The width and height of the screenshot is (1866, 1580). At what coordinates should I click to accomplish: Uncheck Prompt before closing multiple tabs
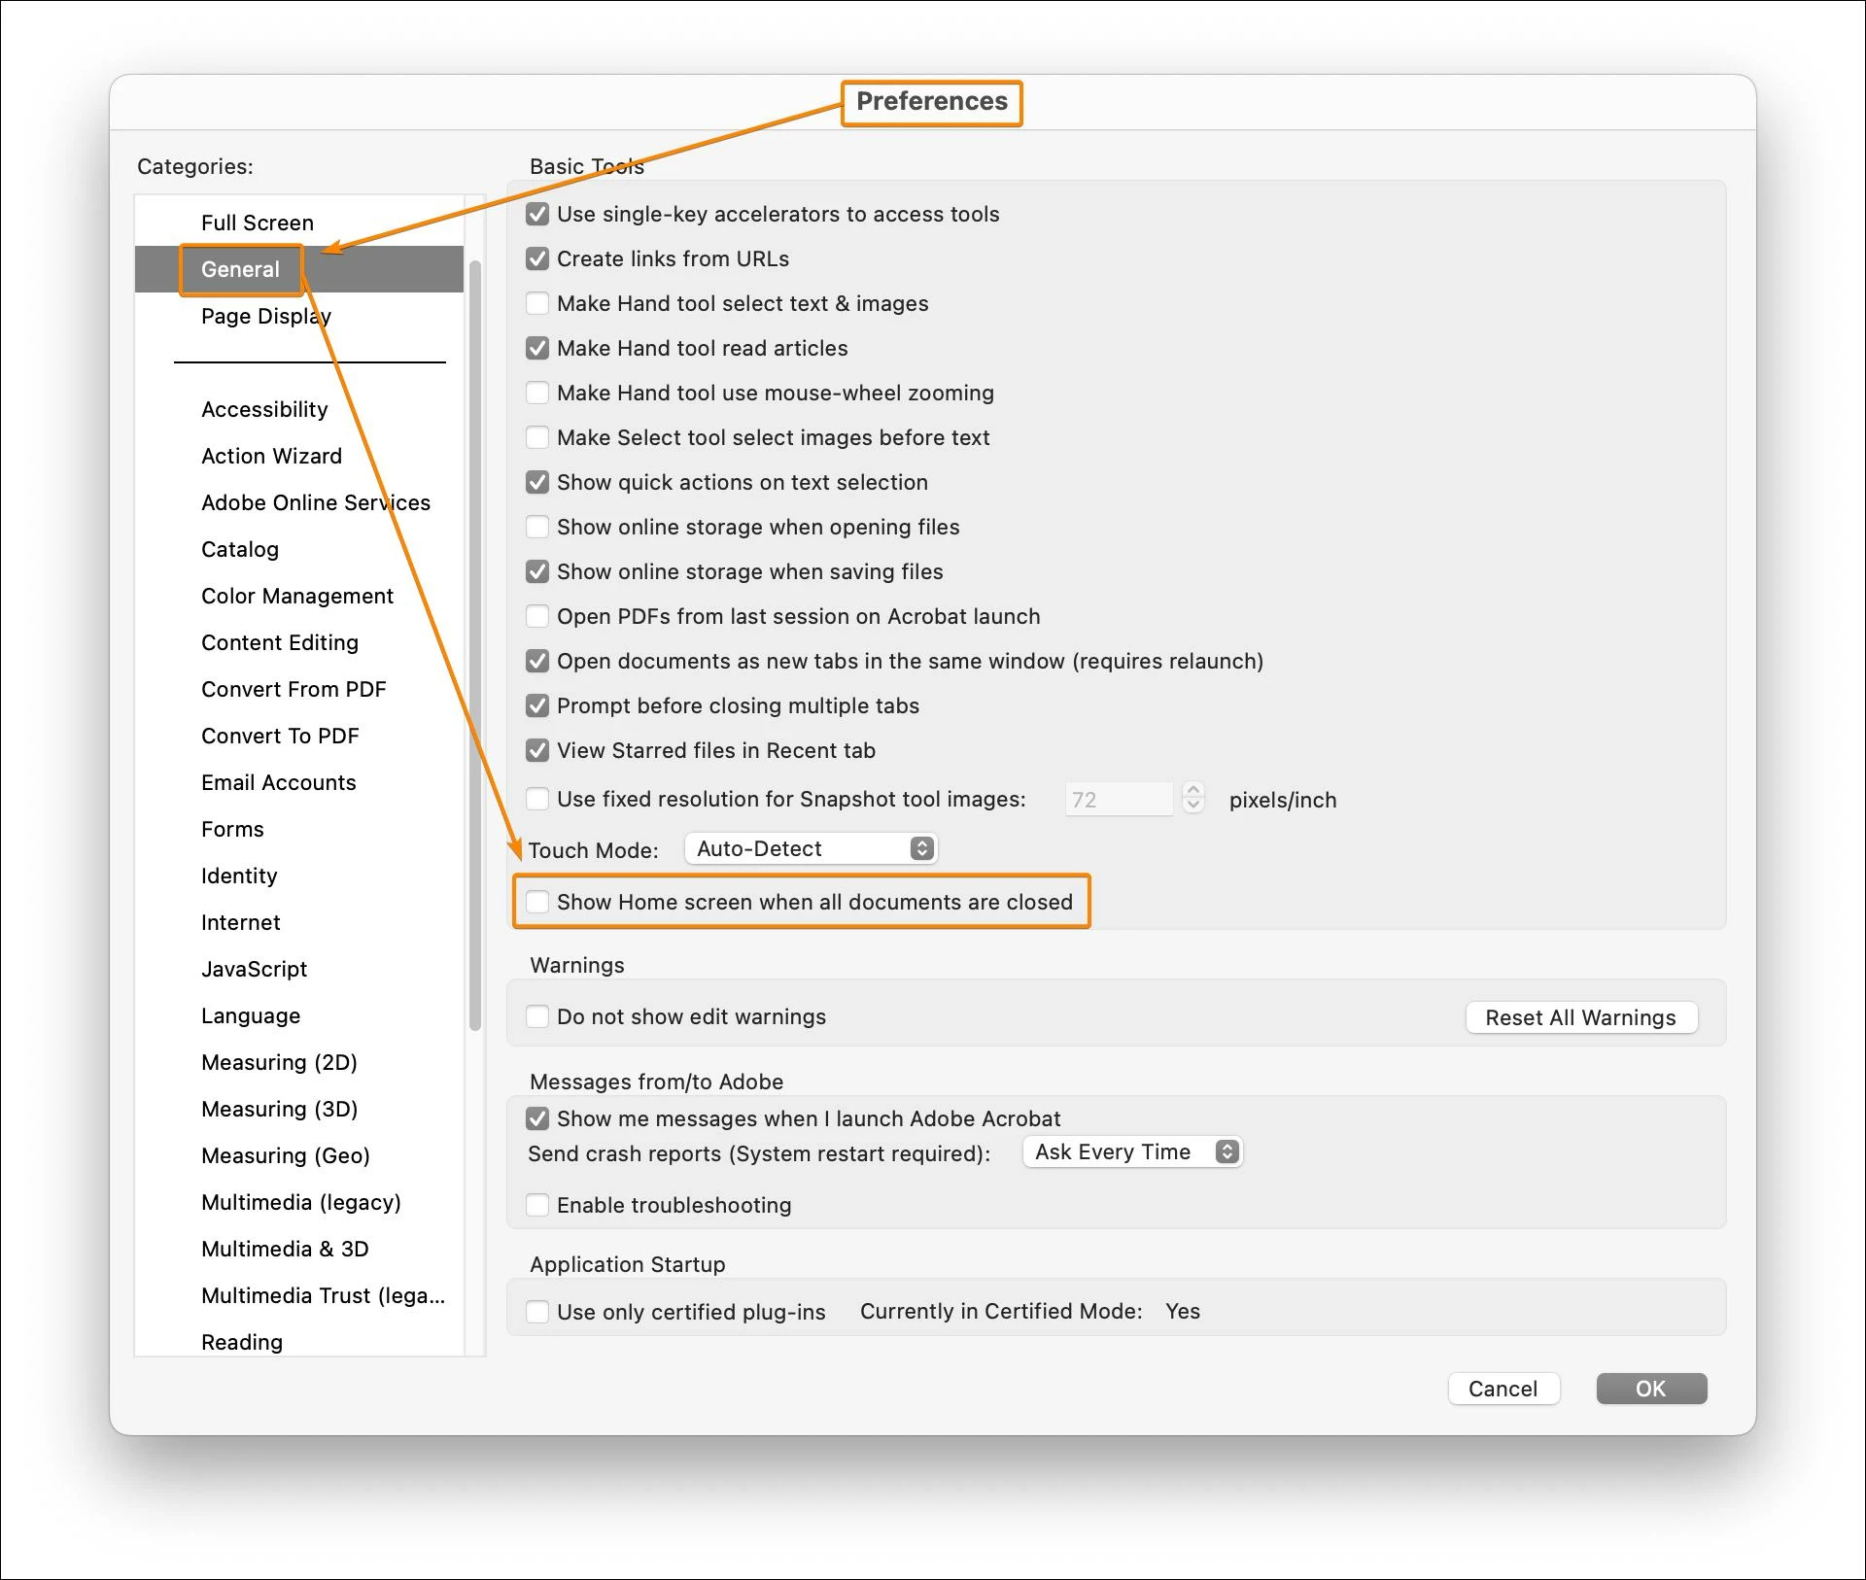(x=537, y=705)
